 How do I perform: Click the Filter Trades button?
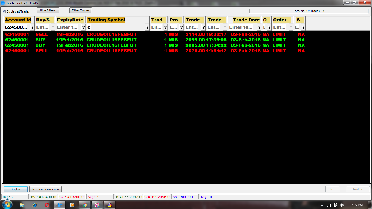pos(81,10)
